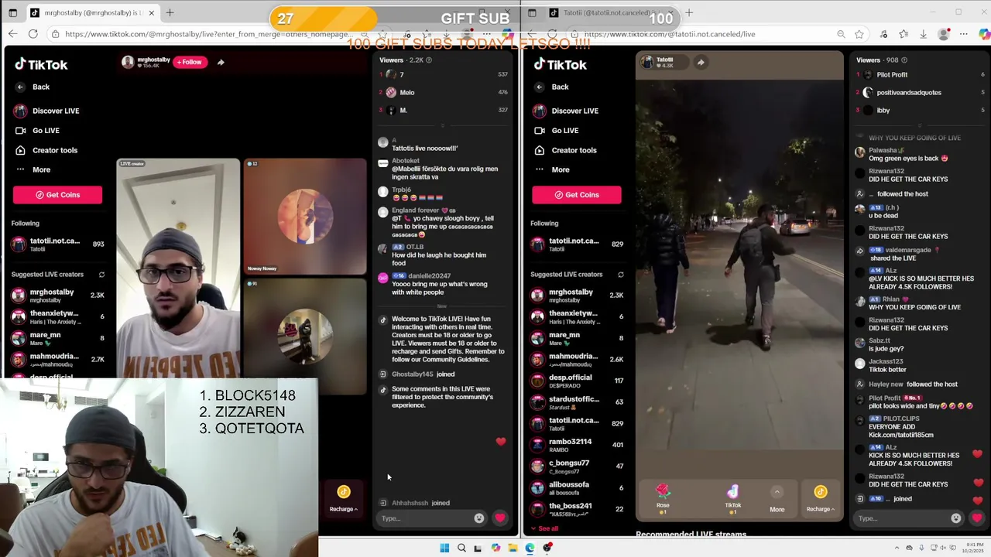Image resolution: width=991 pixels, height=557 pixels.
Task: Open Edge settings menu in Tatotii window
Action: click(964, 34)
